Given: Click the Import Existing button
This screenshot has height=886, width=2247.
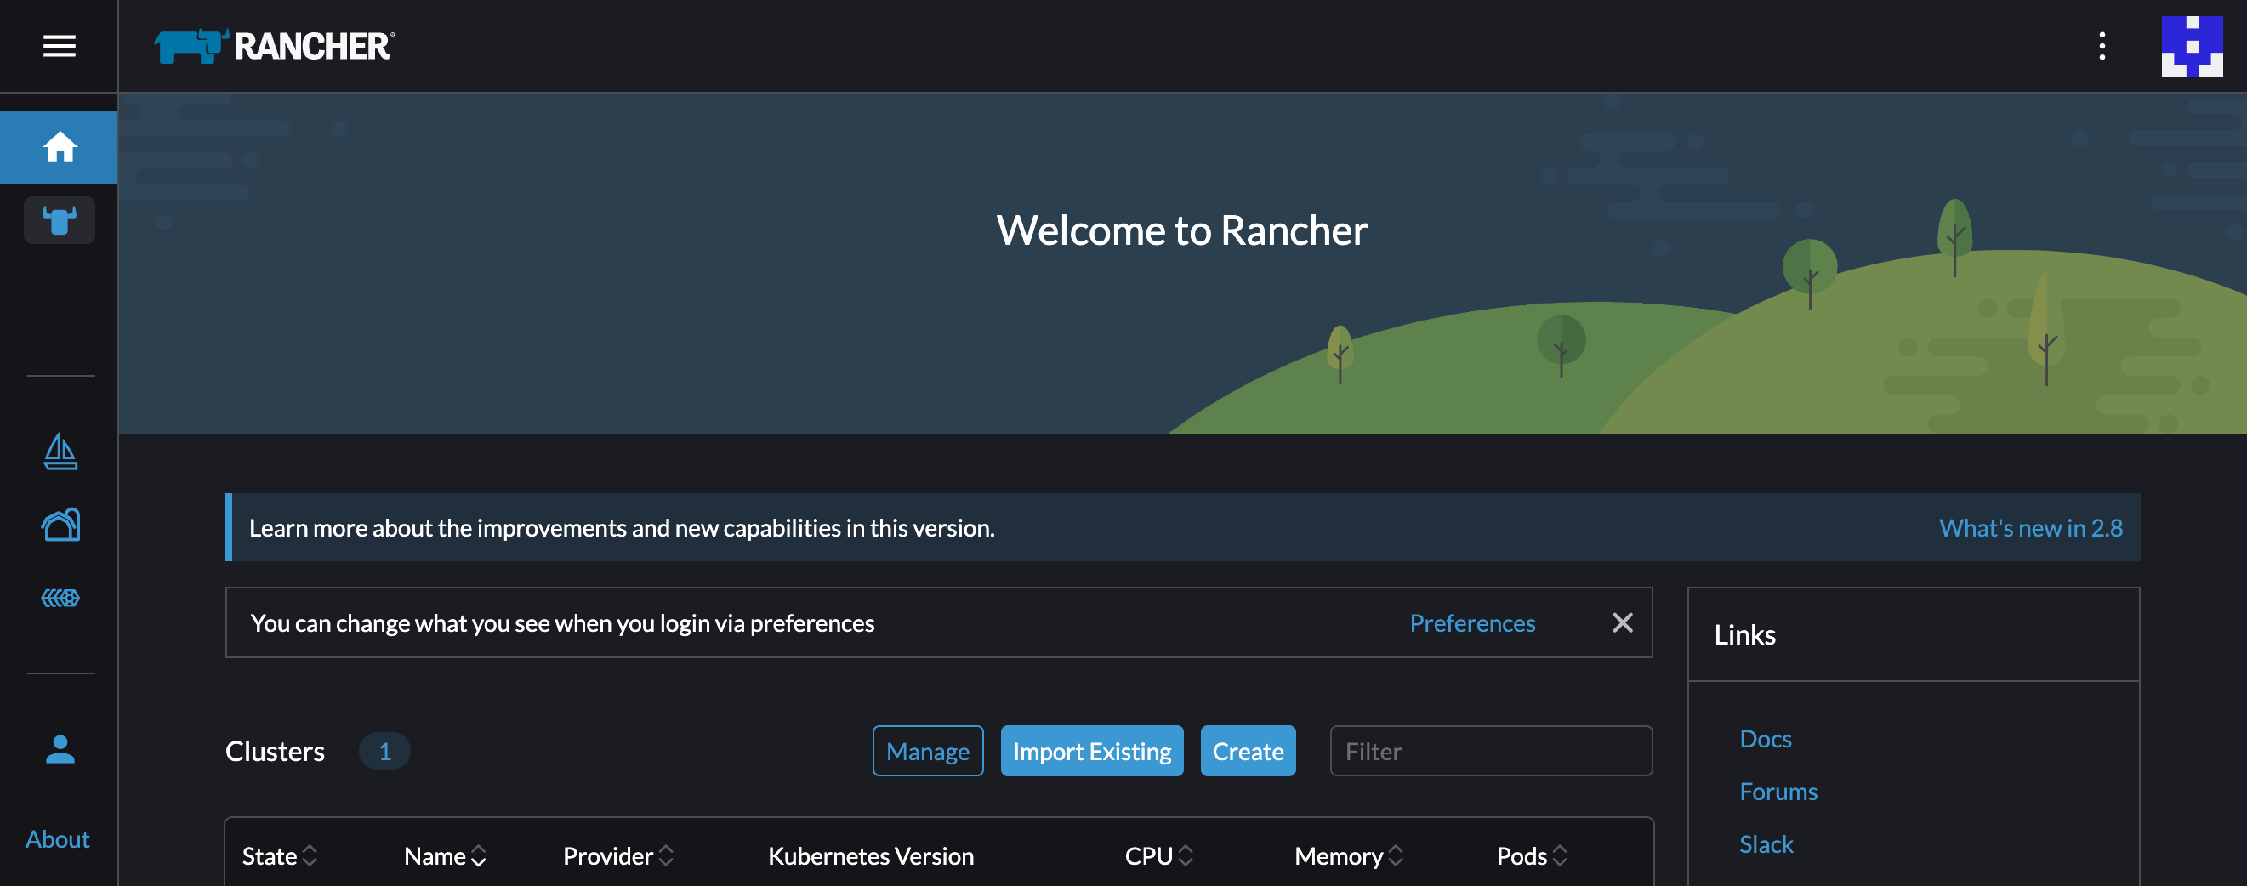Looking at the screenshot, I should click(1091, 751).
